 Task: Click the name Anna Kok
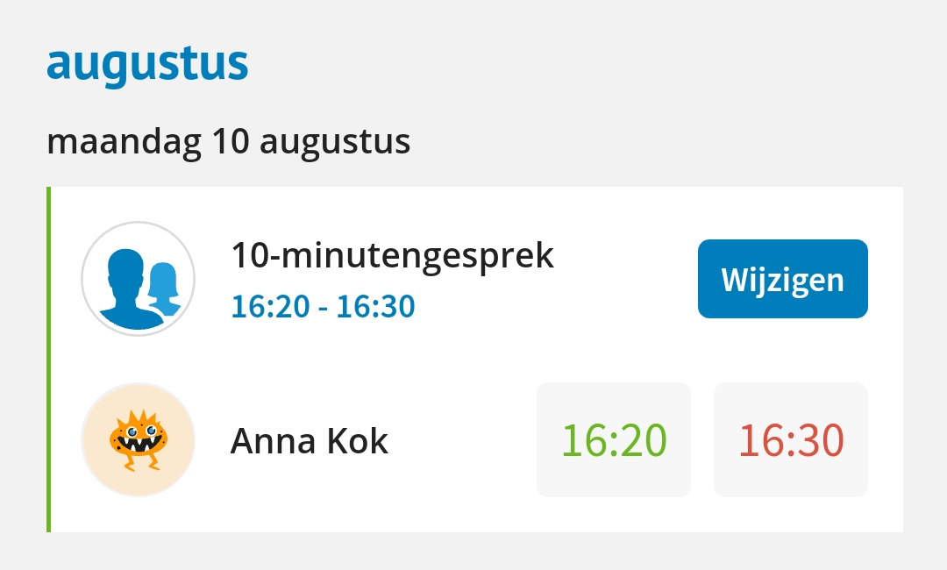pos(310,441)
